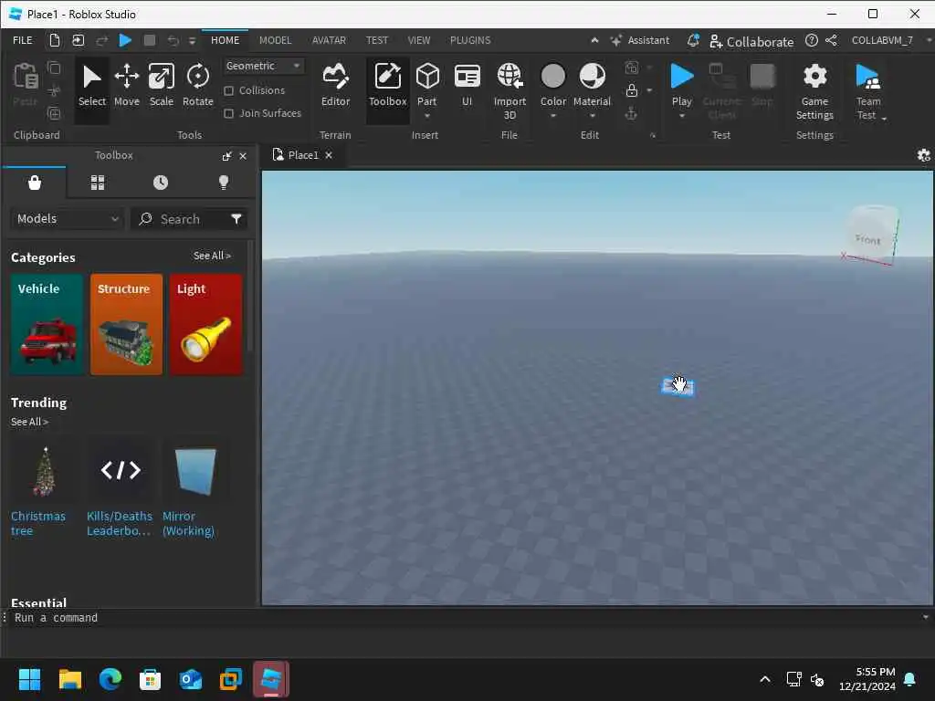Open the FILE menu
Image resolution: width=935 pixels, height=701 pixels.
(23, 40)
